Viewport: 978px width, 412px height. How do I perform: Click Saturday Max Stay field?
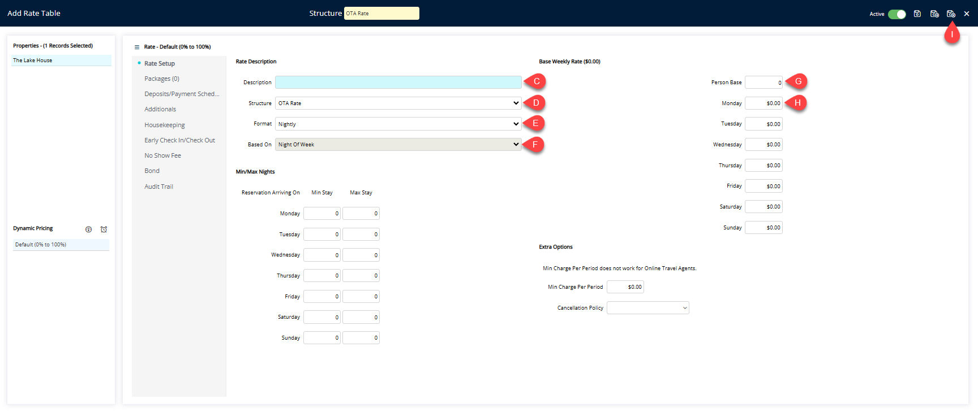[361, 317]
